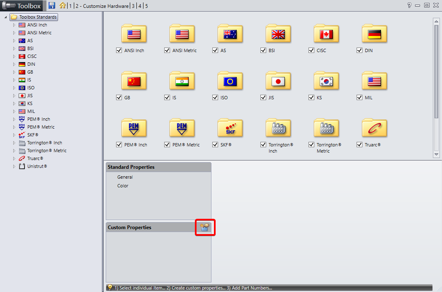Select Color under Standard Properties
The image size is (442, 292).
tap(123, 186)
